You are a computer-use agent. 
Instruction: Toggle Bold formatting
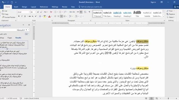point(19,16)
